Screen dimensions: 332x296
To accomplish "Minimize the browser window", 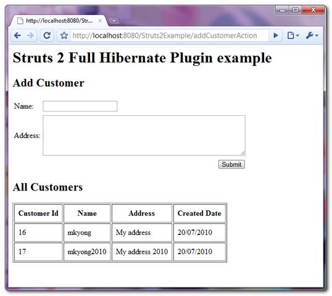I will (x=283, y=10).
